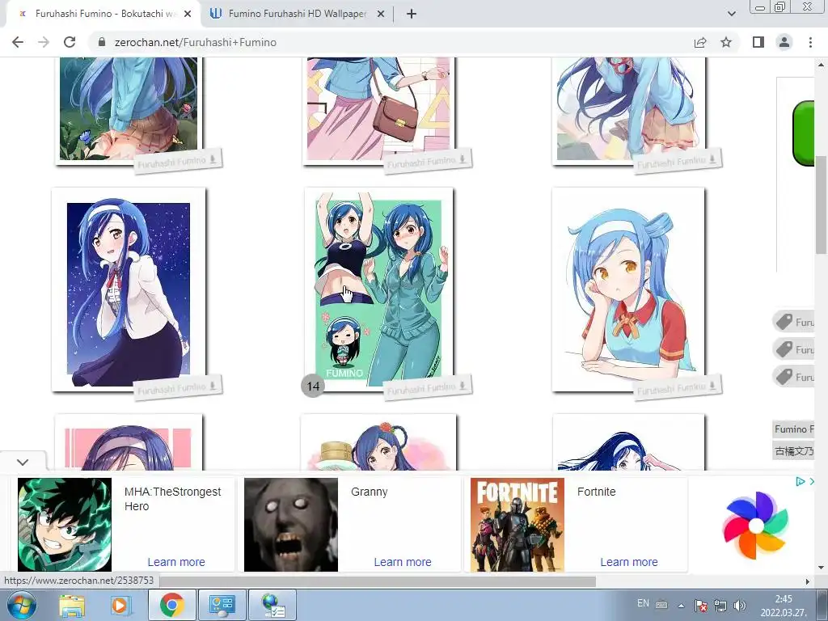Click Learn more under MHA:TheStrongest Hero
Viewport: 828px width, 621px height.
tap(176, 562)
